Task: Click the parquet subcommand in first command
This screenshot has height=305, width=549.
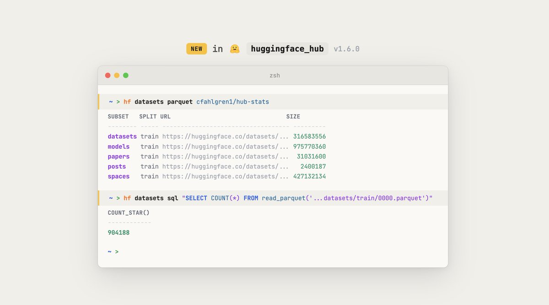Action: coord(180,102)
